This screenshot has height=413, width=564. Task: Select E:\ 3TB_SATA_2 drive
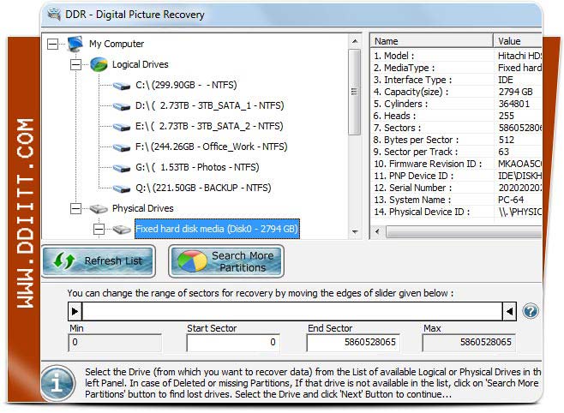pos(209,126)
